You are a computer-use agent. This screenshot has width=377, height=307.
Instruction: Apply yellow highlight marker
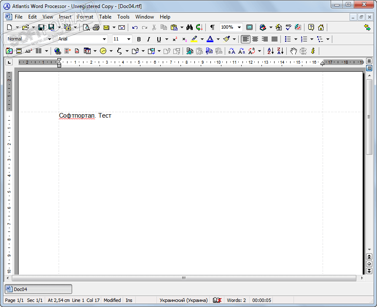point(194,39)
